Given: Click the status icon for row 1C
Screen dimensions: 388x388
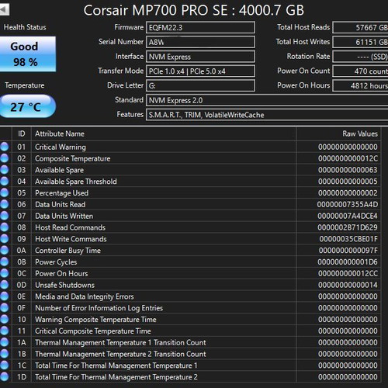Looking at the screenshot, I should [4, 365].
